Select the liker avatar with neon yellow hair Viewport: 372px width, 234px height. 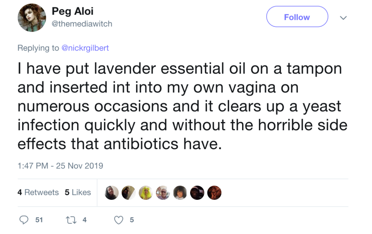[146, 193]
